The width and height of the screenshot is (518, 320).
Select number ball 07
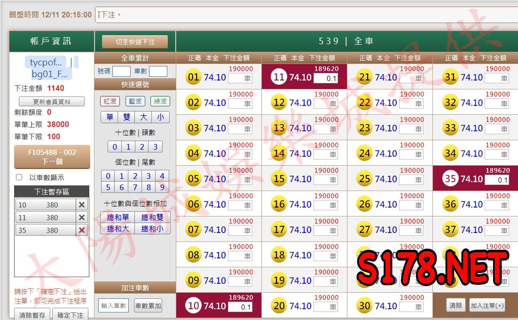pos(194,230)
